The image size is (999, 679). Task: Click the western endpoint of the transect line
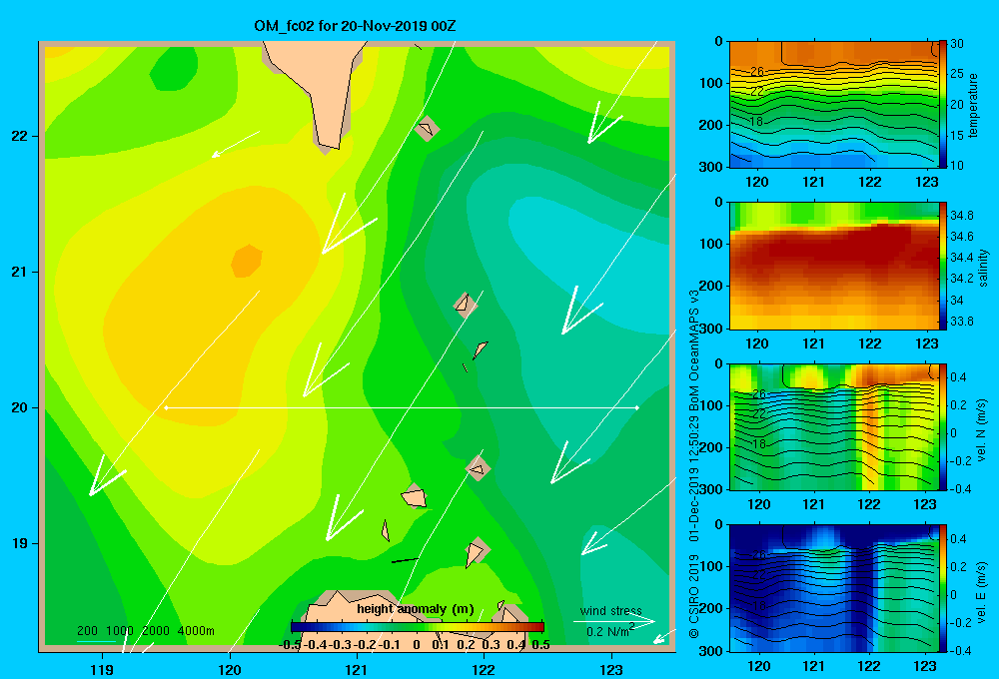pyautogui.click(x=166, y=407)
